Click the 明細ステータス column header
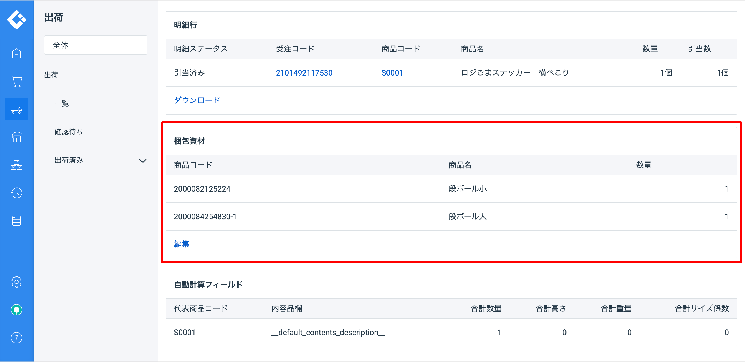 coord(201,49)
